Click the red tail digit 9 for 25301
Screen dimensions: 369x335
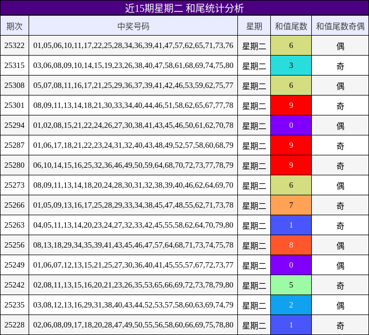291,105
